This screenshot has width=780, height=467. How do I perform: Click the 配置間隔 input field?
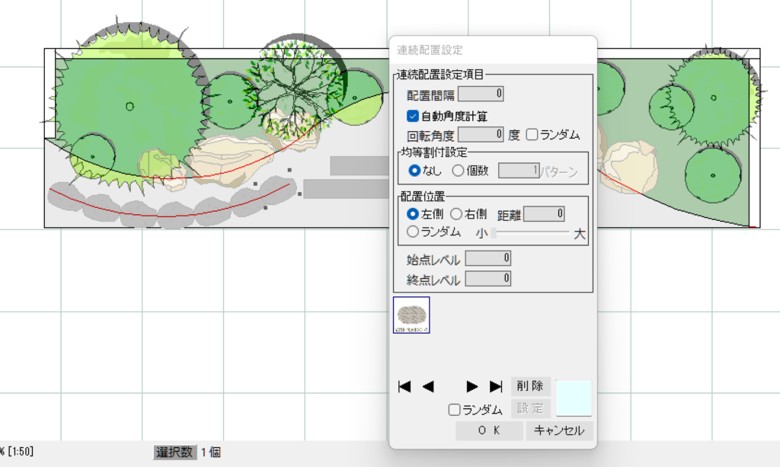tap(481, 94)
